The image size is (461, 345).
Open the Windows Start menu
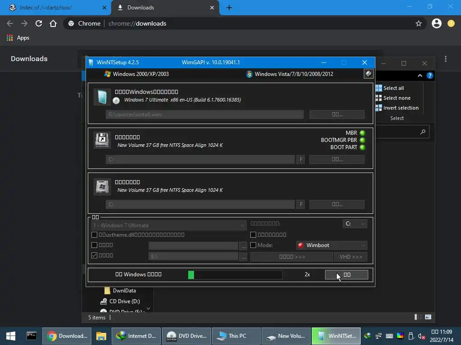point(11,336)
